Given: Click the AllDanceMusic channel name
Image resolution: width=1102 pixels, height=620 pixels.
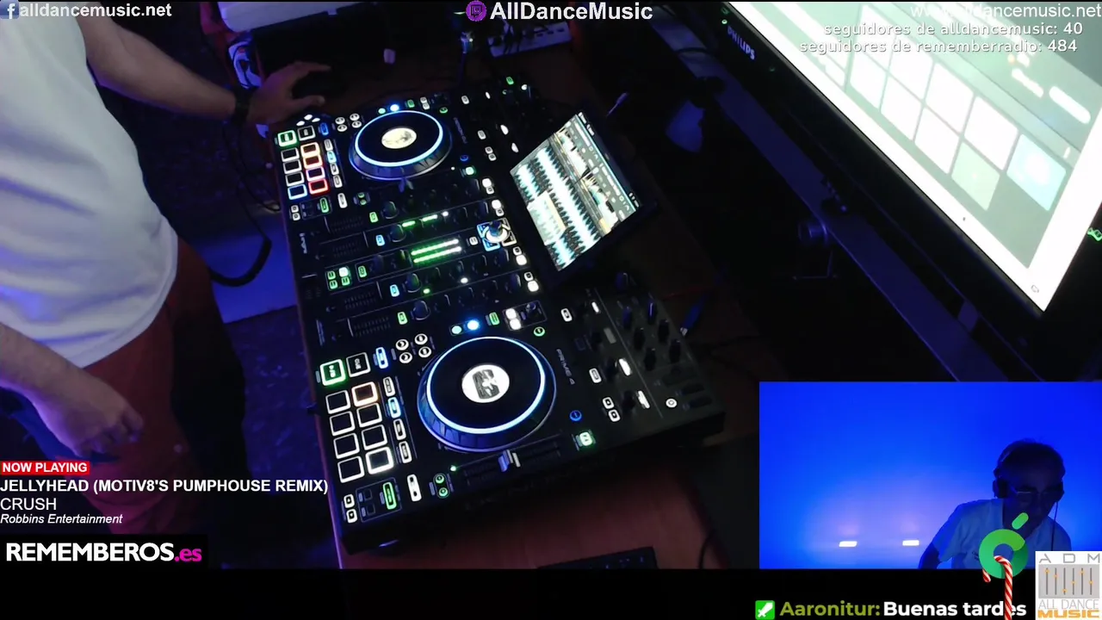Looking at the screenshot, I should 571,11.
